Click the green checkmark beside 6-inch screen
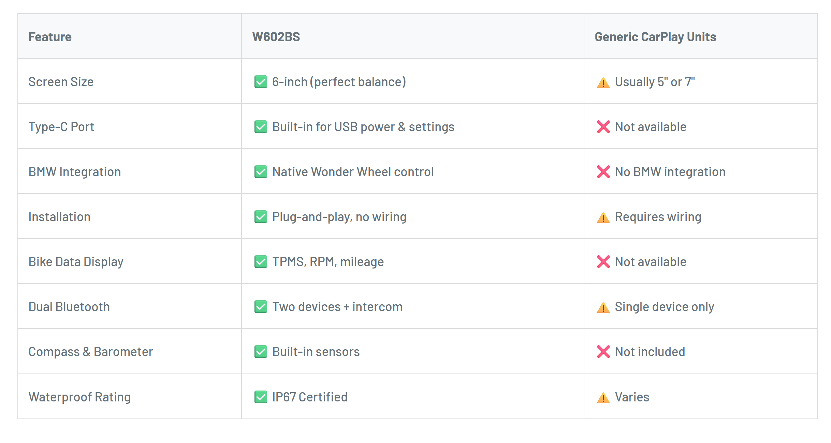831x443 pixels. (x=261, y=82)
